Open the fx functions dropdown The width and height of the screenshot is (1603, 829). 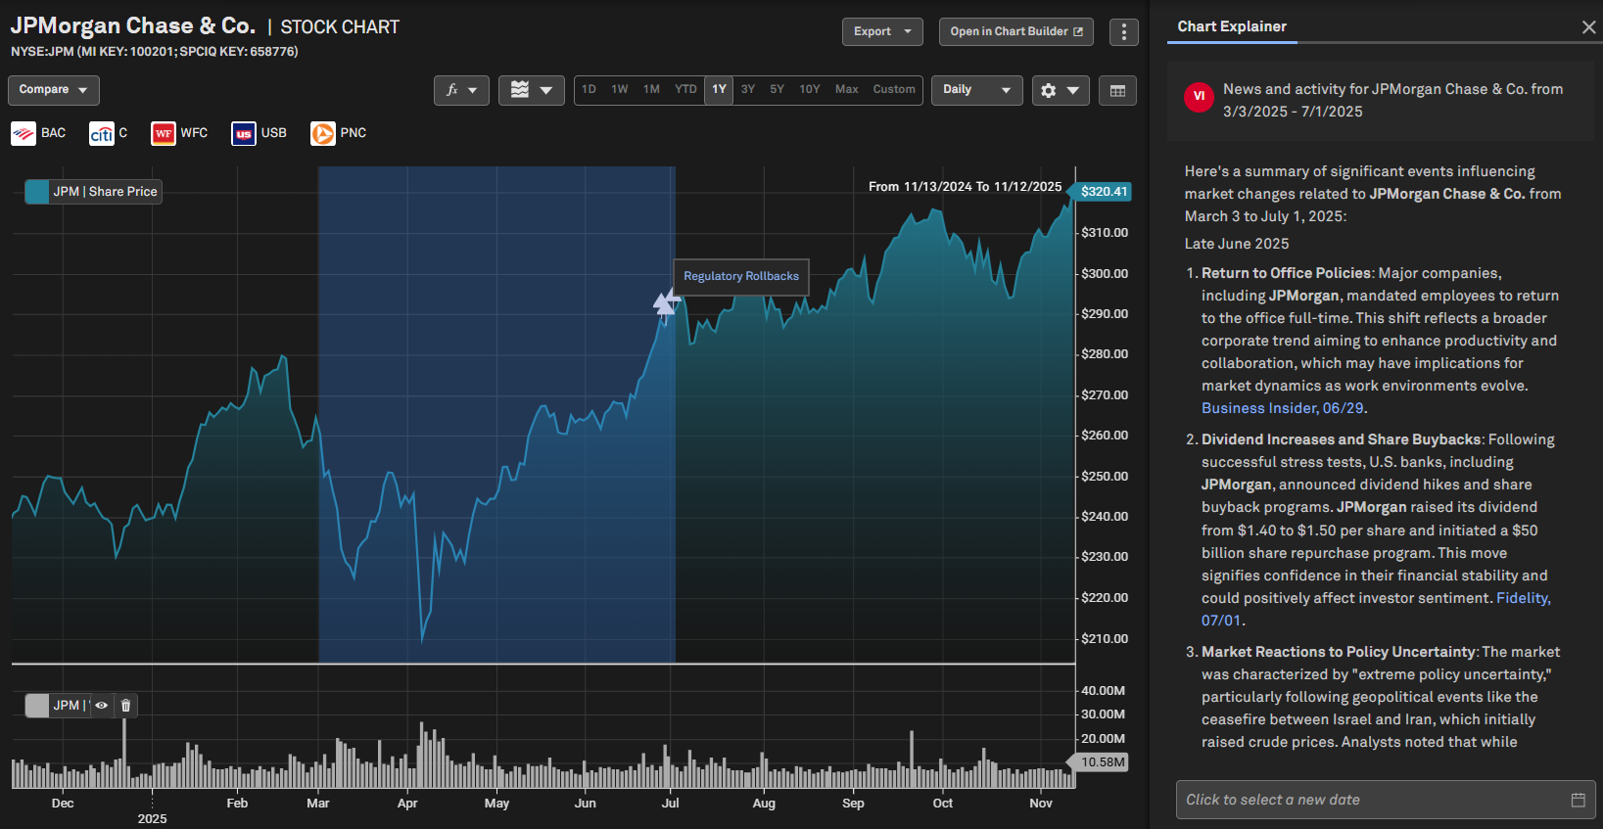point(461,90)
